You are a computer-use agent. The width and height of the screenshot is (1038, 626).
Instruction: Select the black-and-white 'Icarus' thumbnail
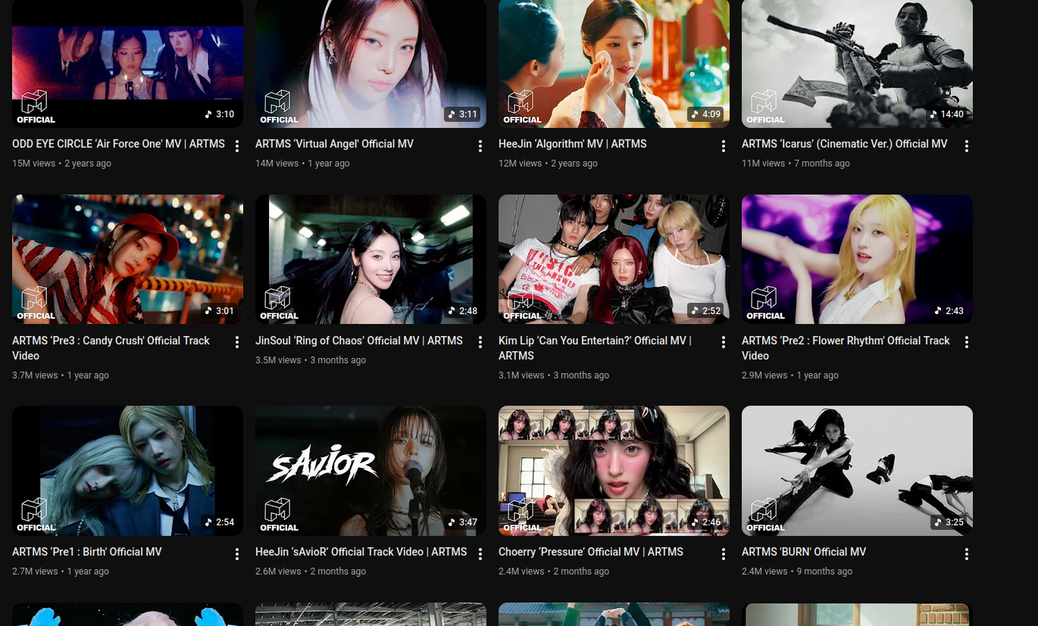pyautogui.click(x=857, y=64)
